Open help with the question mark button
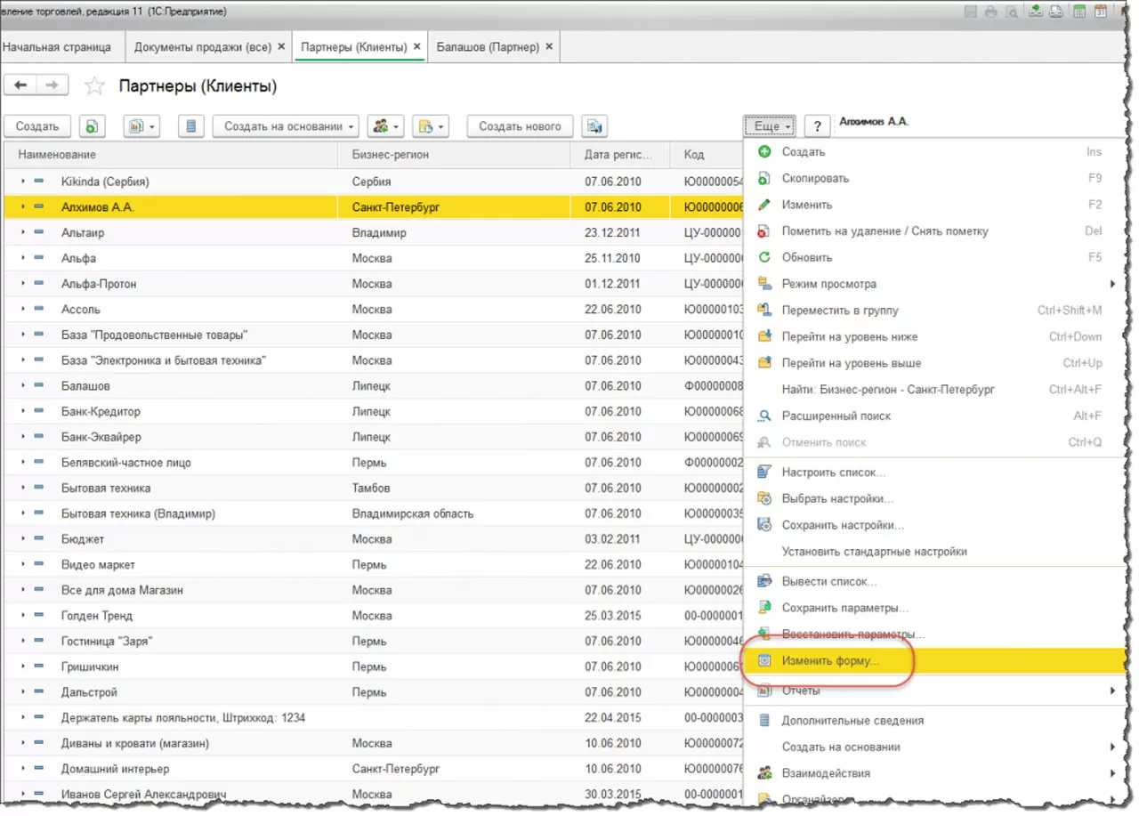This screenshot has height=816, width=1139. pyautogui.click(x=817, y=126)
